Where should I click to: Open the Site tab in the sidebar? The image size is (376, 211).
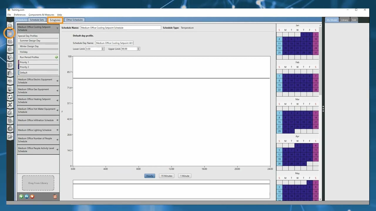pos(10,25)
